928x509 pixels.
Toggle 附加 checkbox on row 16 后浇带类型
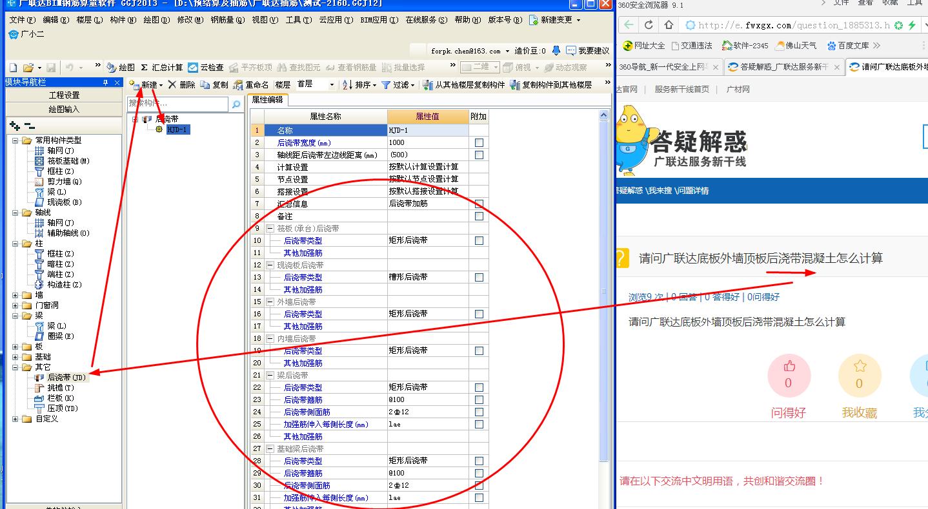(479, 314)
